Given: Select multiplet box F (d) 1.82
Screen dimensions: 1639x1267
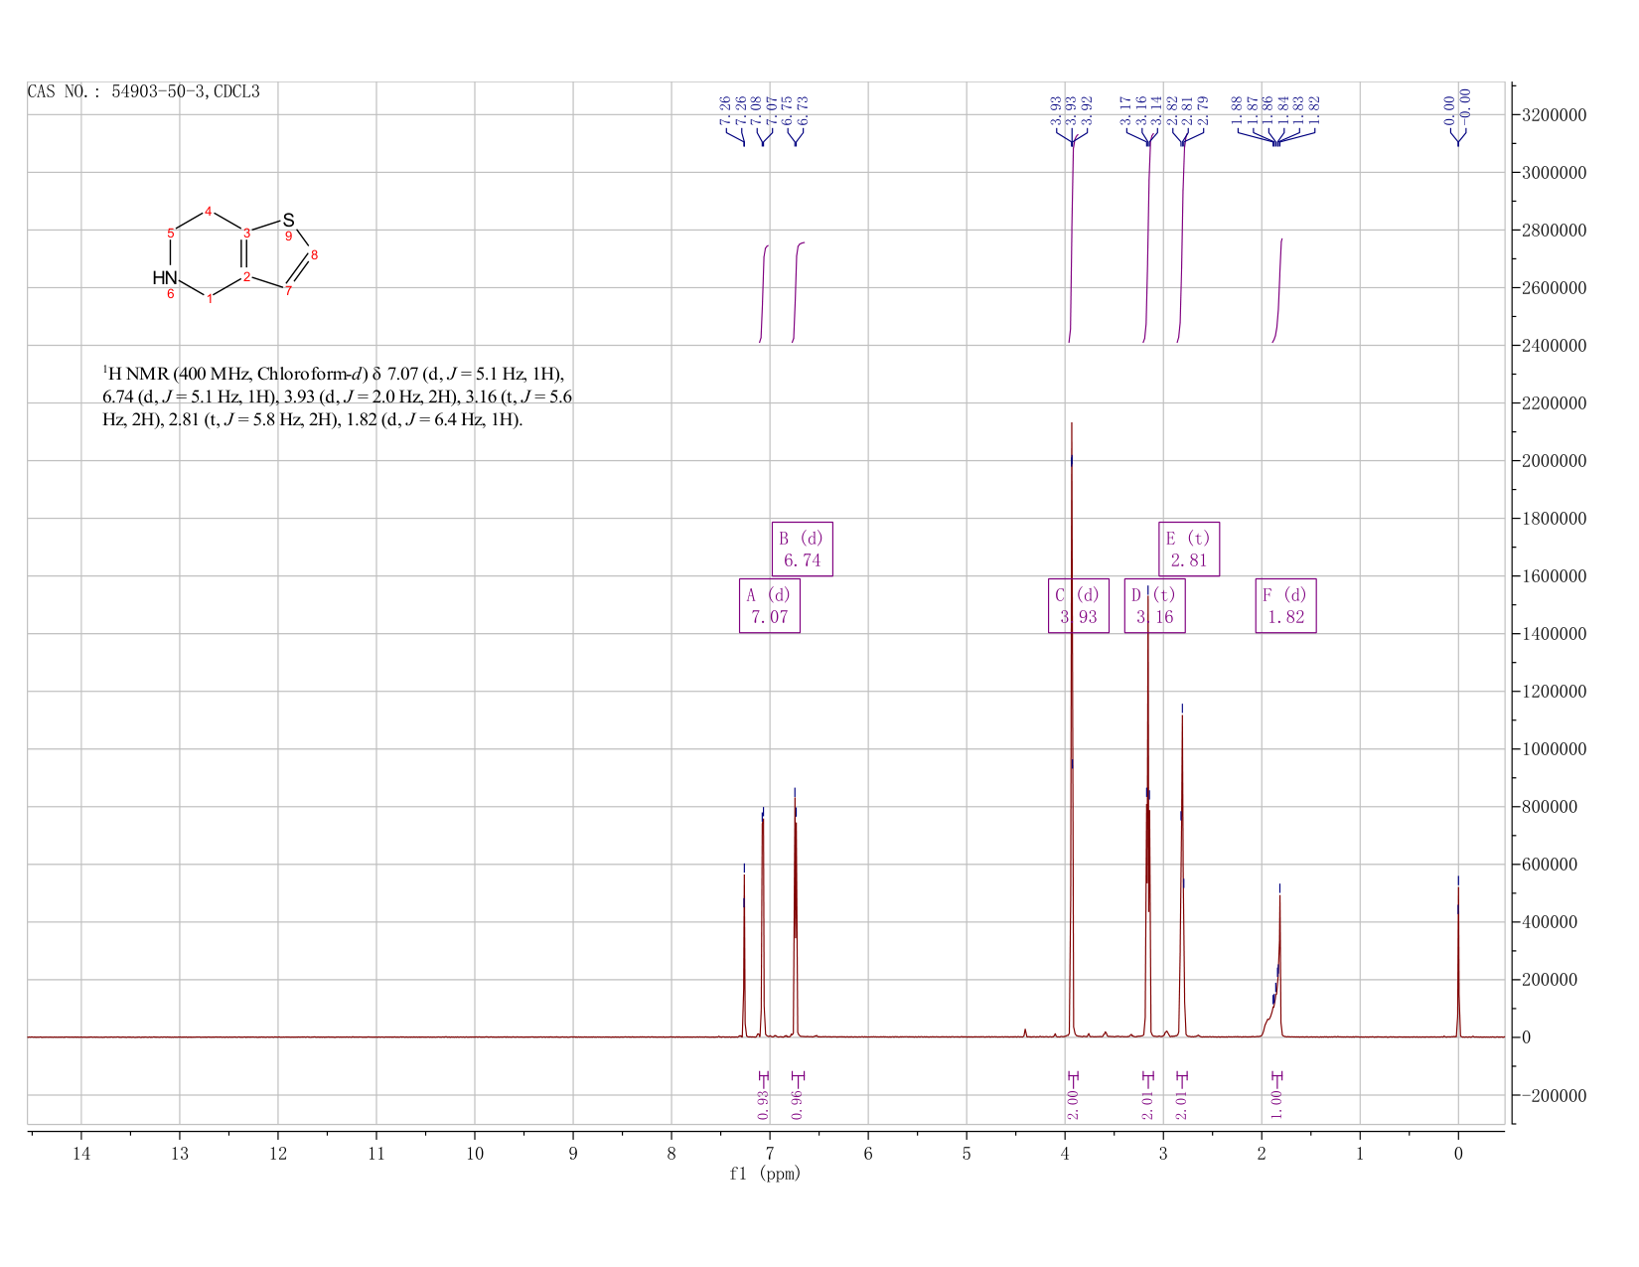Looking at the screenshot, I should (x=1286, y=605).
